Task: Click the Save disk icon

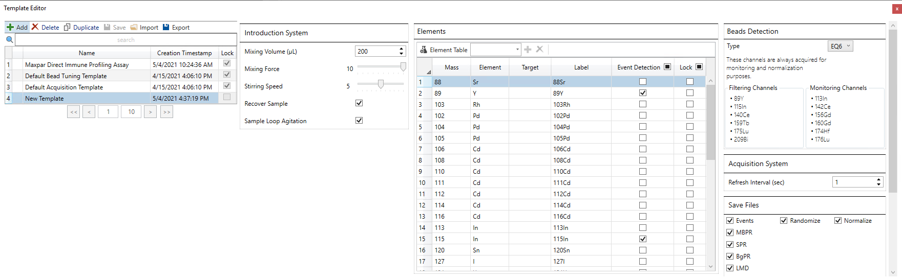Action: tap(107, 27)
